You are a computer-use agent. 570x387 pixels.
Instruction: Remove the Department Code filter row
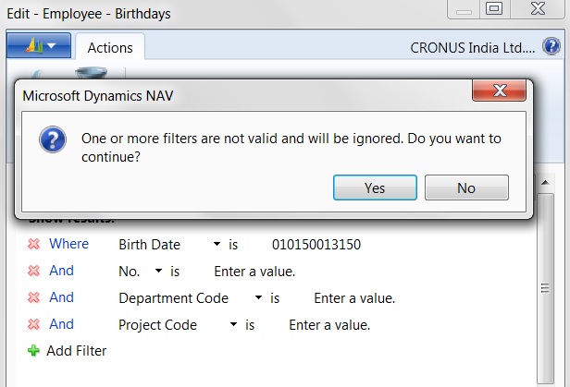tap(33, 297)
